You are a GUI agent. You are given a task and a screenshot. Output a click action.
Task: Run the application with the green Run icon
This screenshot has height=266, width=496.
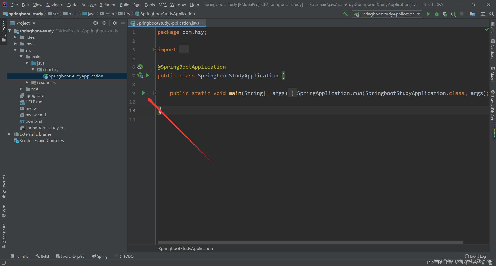(428, 14)
